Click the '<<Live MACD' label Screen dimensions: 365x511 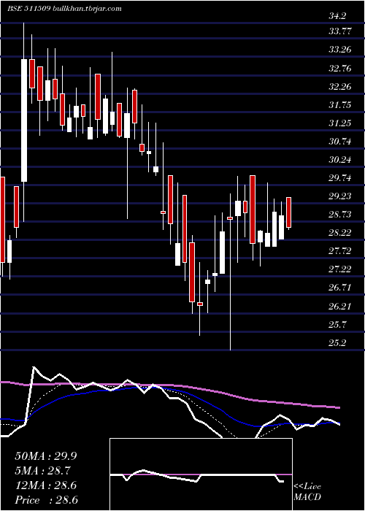click(307, 492)
